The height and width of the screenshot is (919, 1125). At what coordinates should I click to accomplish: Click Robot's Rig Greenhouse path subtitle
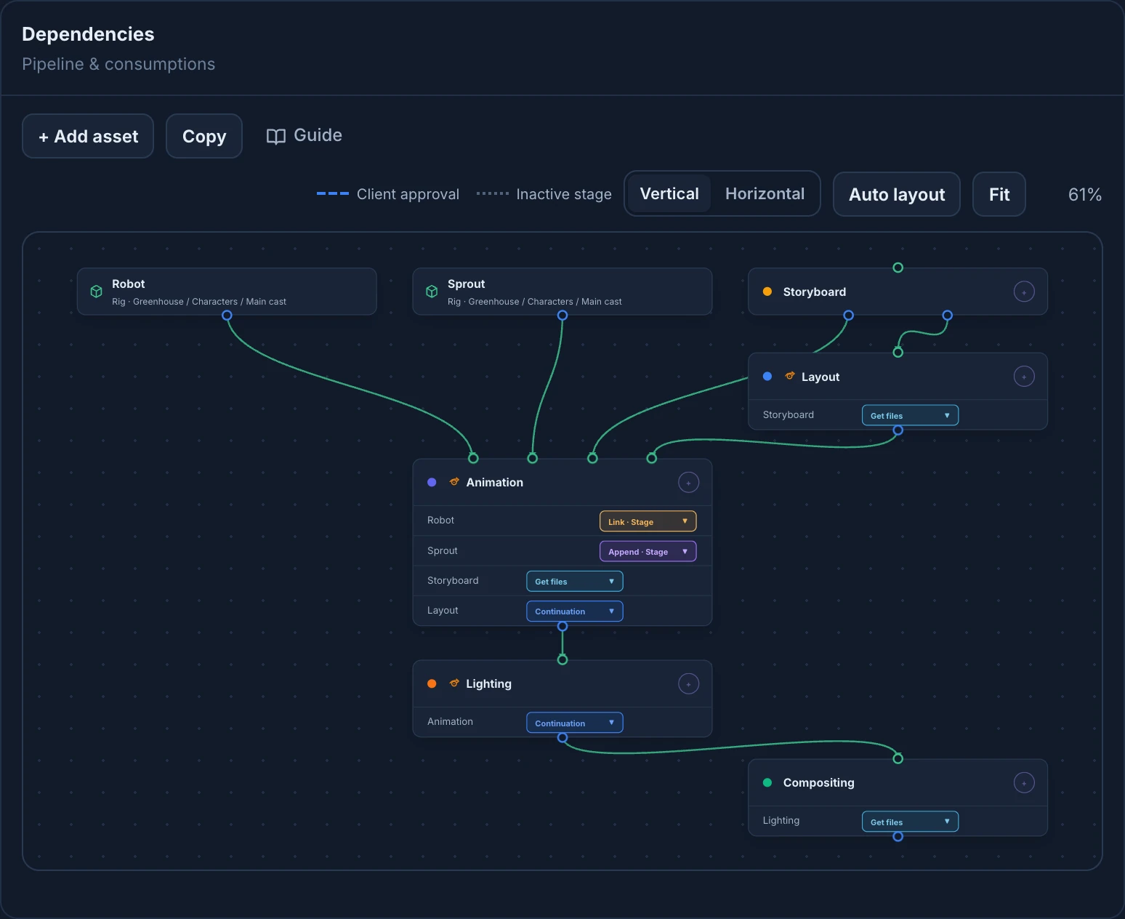tap(199, 302)
